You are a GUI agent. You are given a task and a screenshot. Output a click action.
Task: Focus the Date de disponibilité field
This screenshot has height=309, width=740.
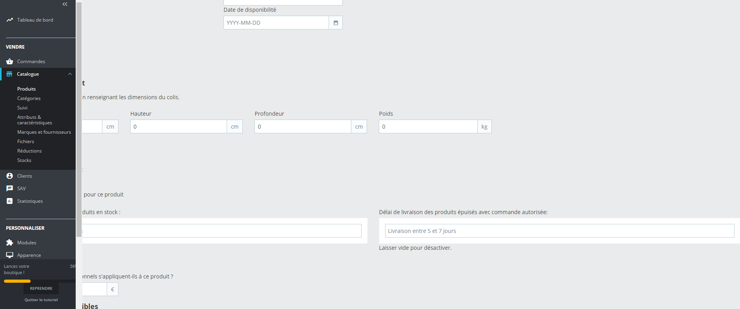(x=276, y=23)
